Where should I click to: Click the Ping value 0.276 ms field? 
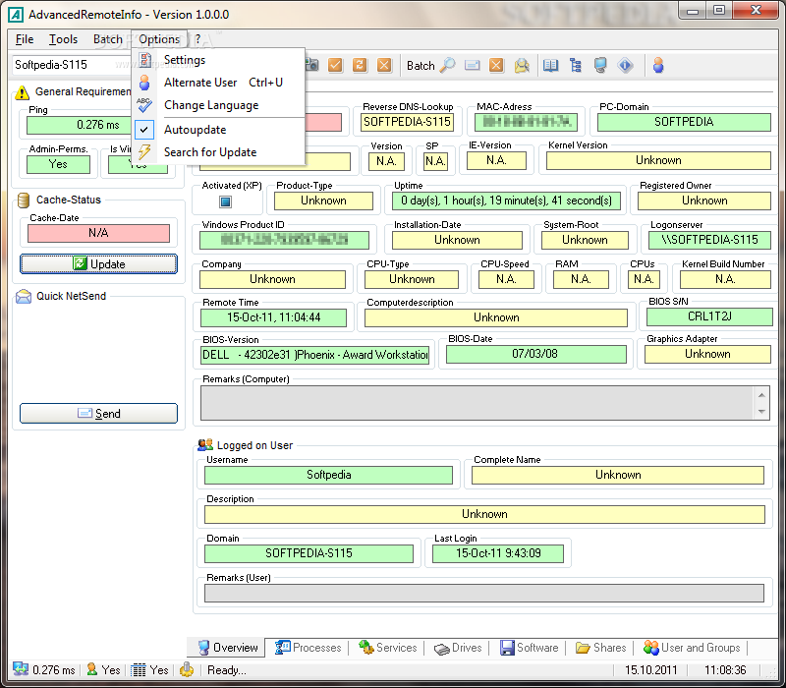click(80, 125)
